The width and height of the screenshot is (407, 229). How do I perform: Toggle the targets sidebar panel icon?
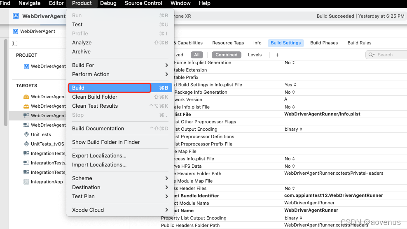tap(14, 43)
